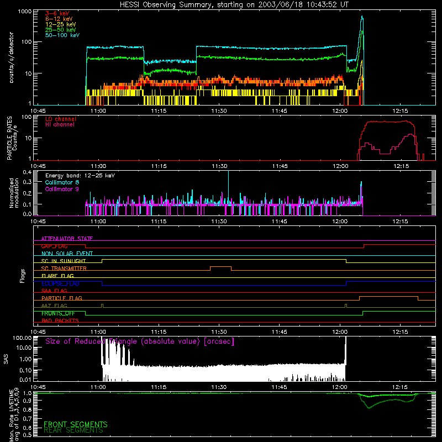Click the 11:00 tick label under flags plot
The height and width of the screenshot is (442, 442).
98,332
